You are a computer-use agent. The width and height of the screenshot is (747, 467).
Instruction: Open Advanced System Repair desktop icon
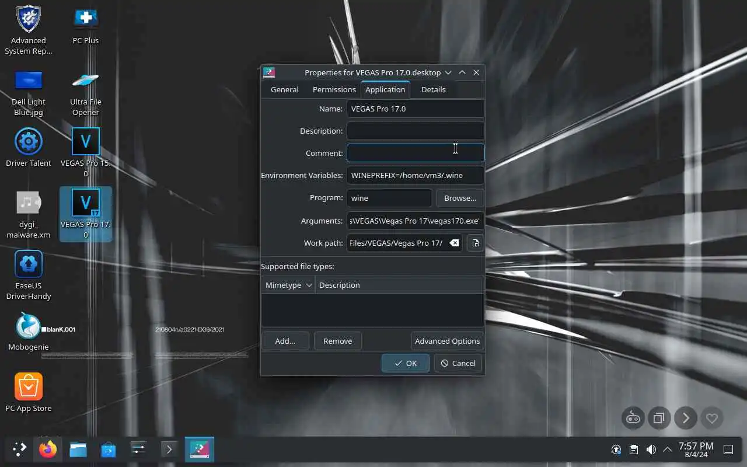tap(28, 30)
